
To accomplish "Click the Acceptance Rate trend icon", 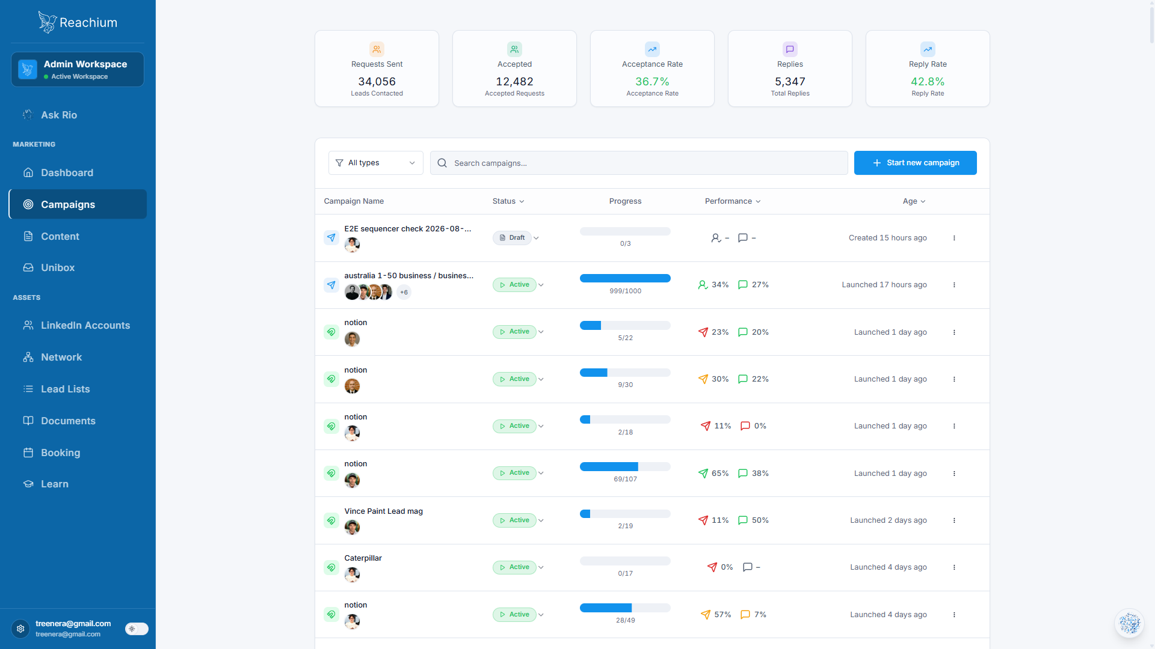I will 652,49.
